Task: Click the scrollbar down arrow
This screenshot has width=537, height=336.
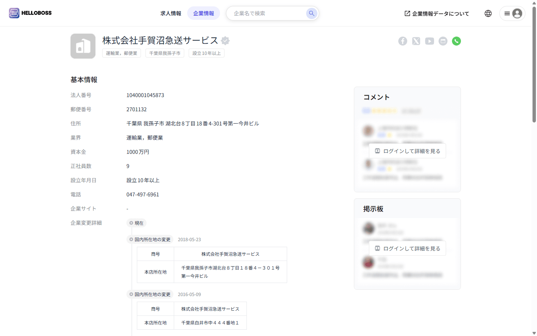Action: pyautogui.click(x=534, y=333)
